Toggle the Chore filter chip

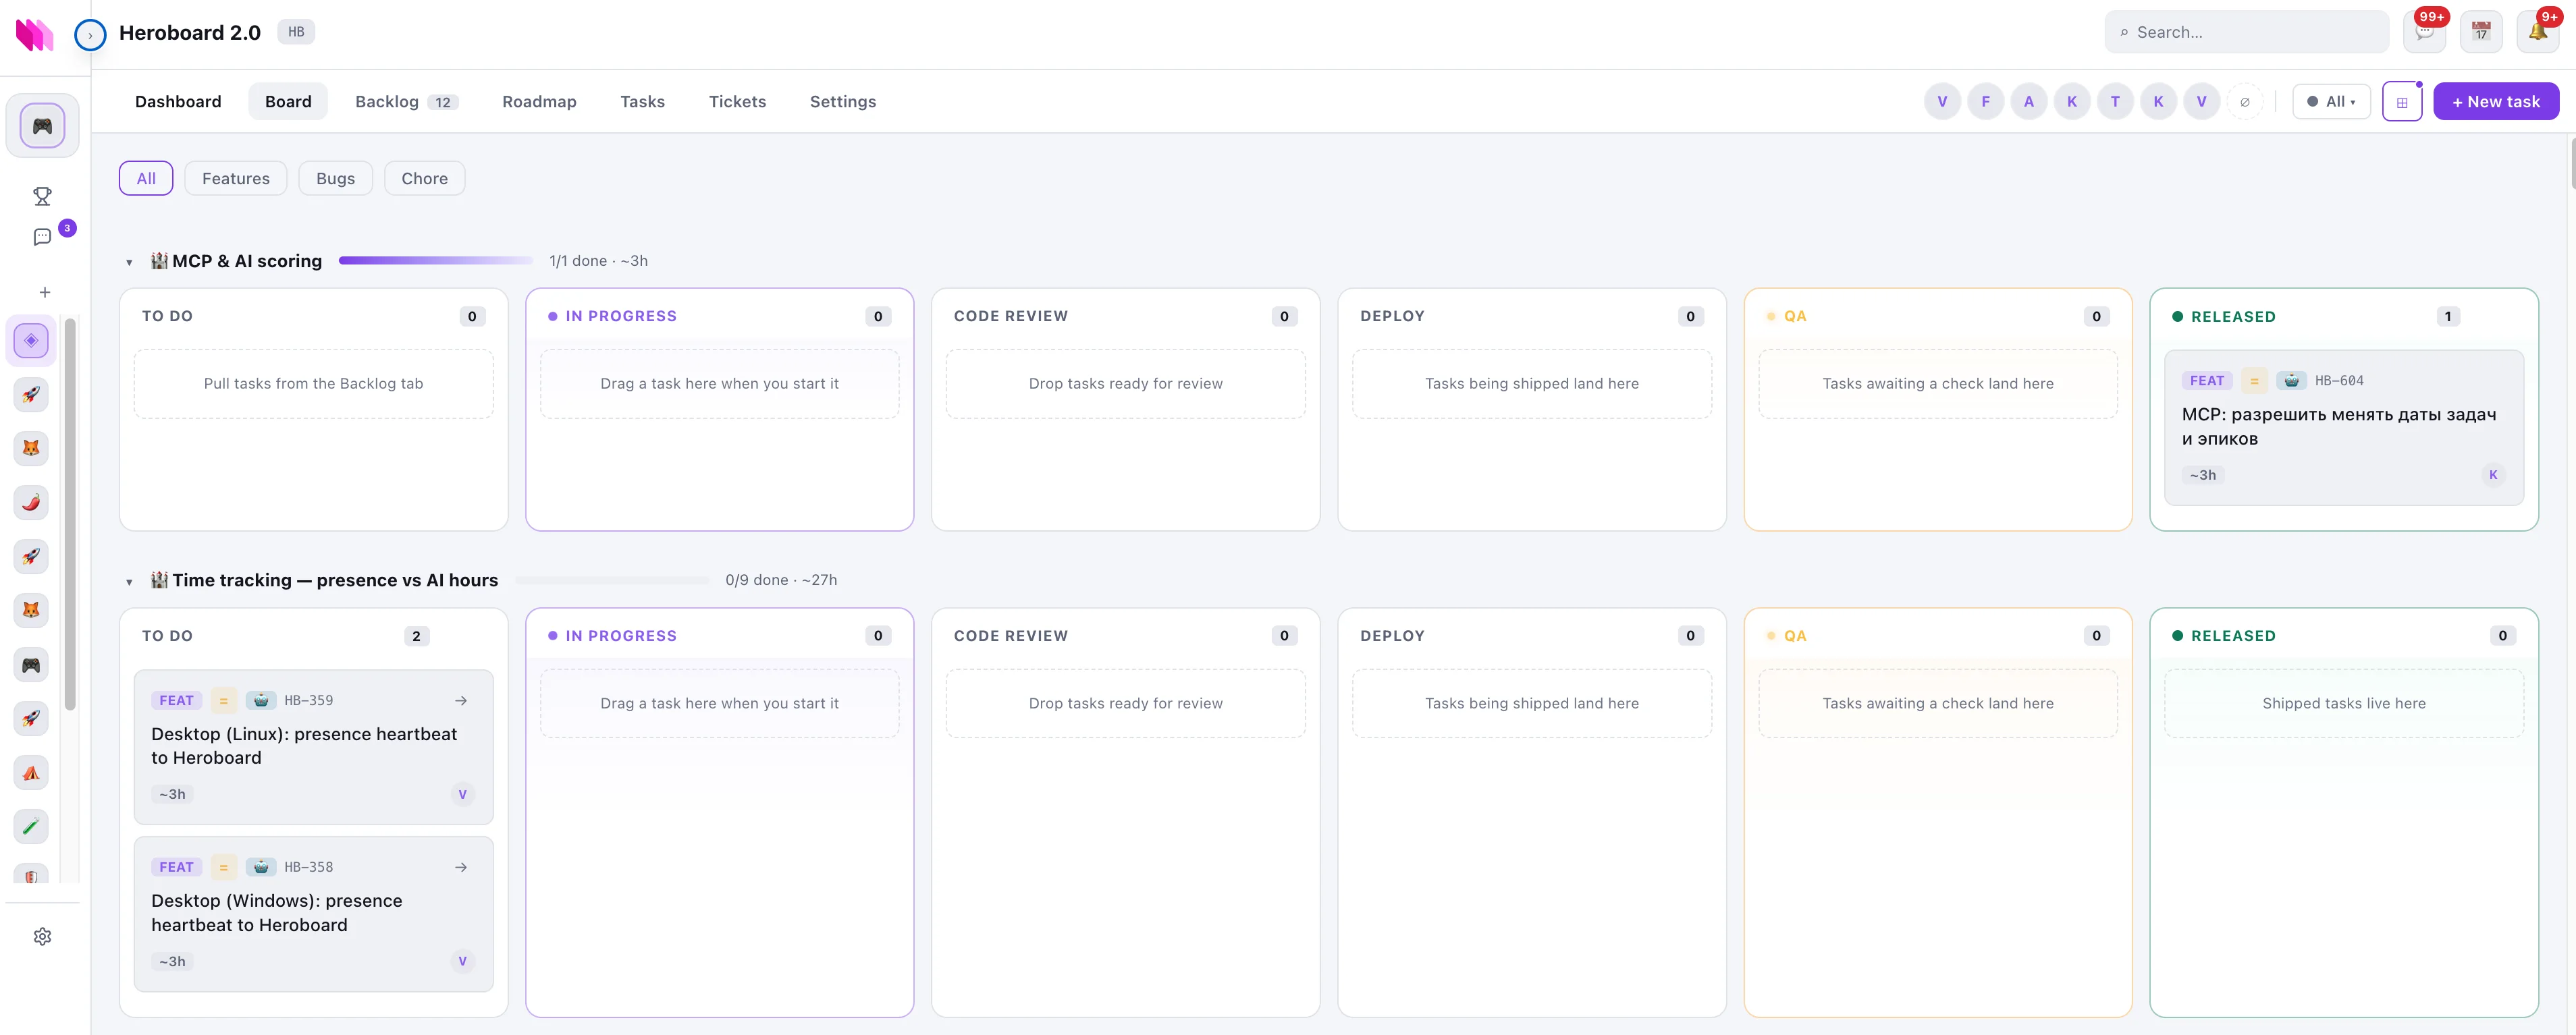coord(424,178)
